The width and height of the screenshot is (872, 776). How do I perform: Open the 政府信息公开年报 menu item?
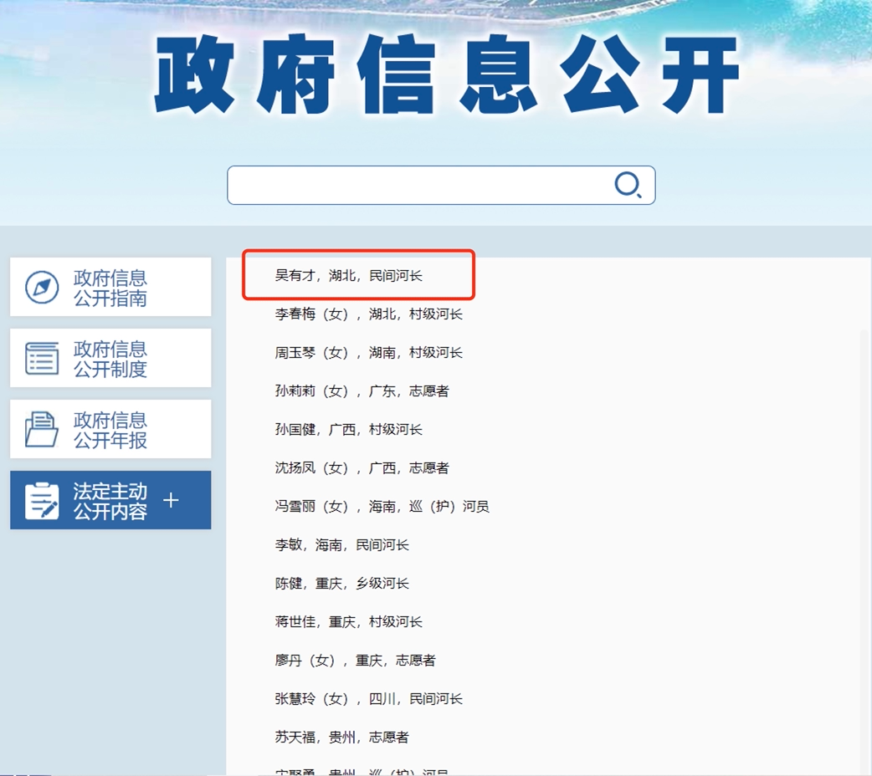(110, 430)
